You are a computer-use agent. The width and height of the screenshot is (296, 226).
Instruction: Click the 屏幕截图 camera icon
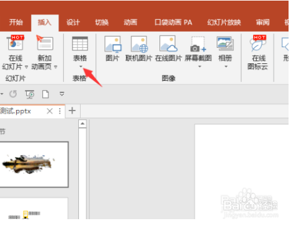pyautogui.click(x=198, y=44)
